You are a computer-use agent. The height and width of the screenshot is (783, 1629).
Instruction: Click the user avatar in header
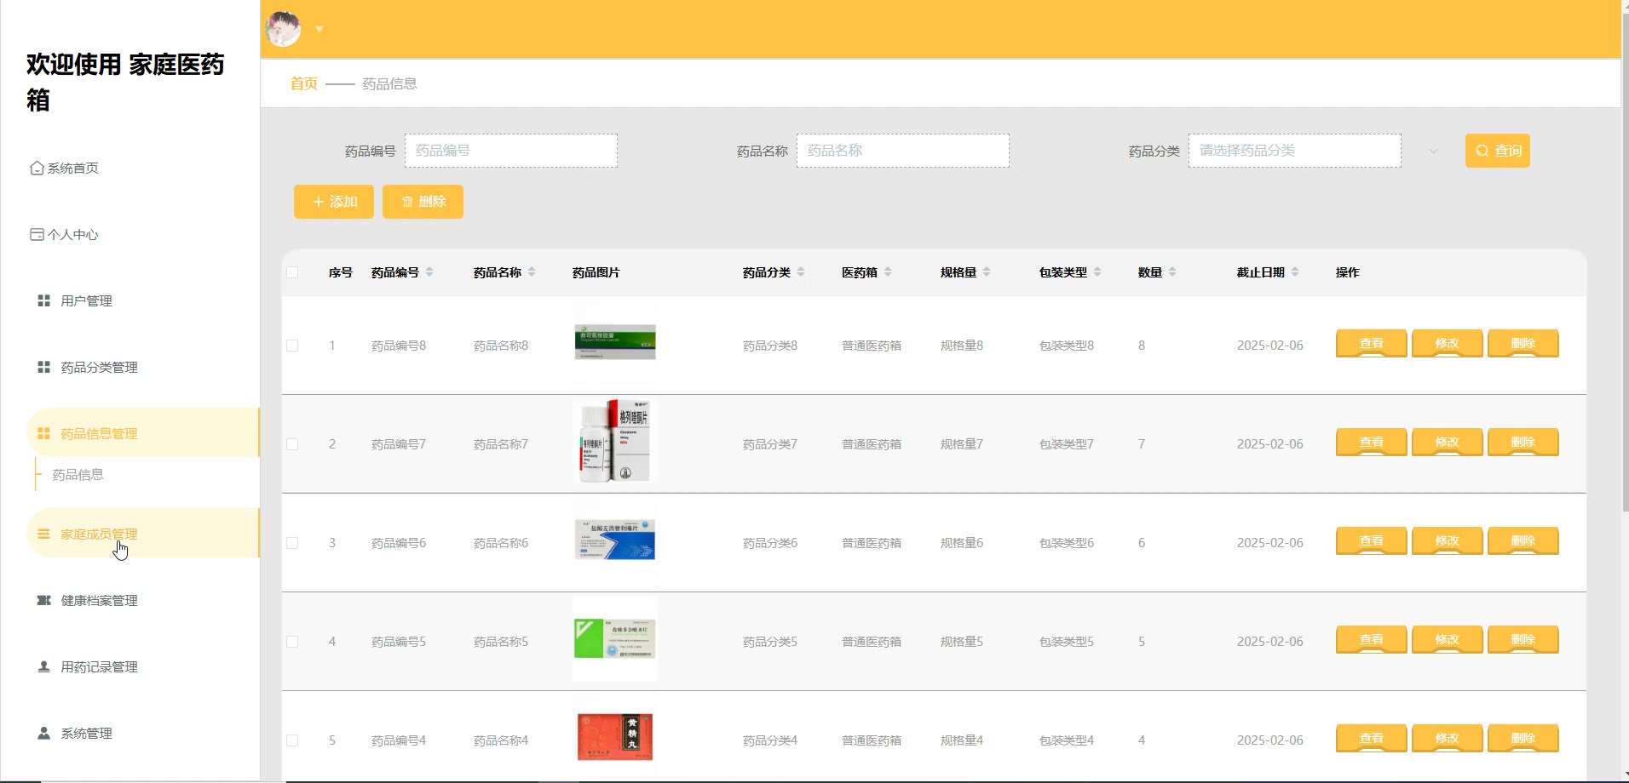click(x=284, y=29)
